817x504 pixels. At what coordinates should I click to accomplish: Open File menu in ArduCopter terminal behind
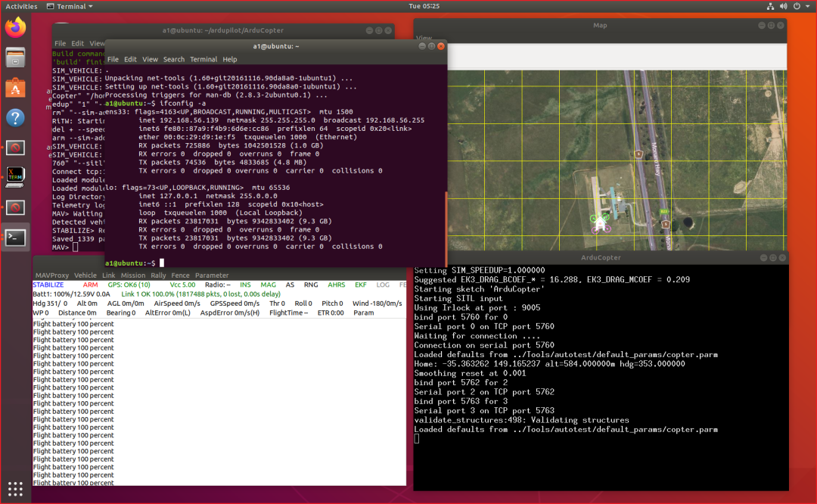tap(61, 43)
